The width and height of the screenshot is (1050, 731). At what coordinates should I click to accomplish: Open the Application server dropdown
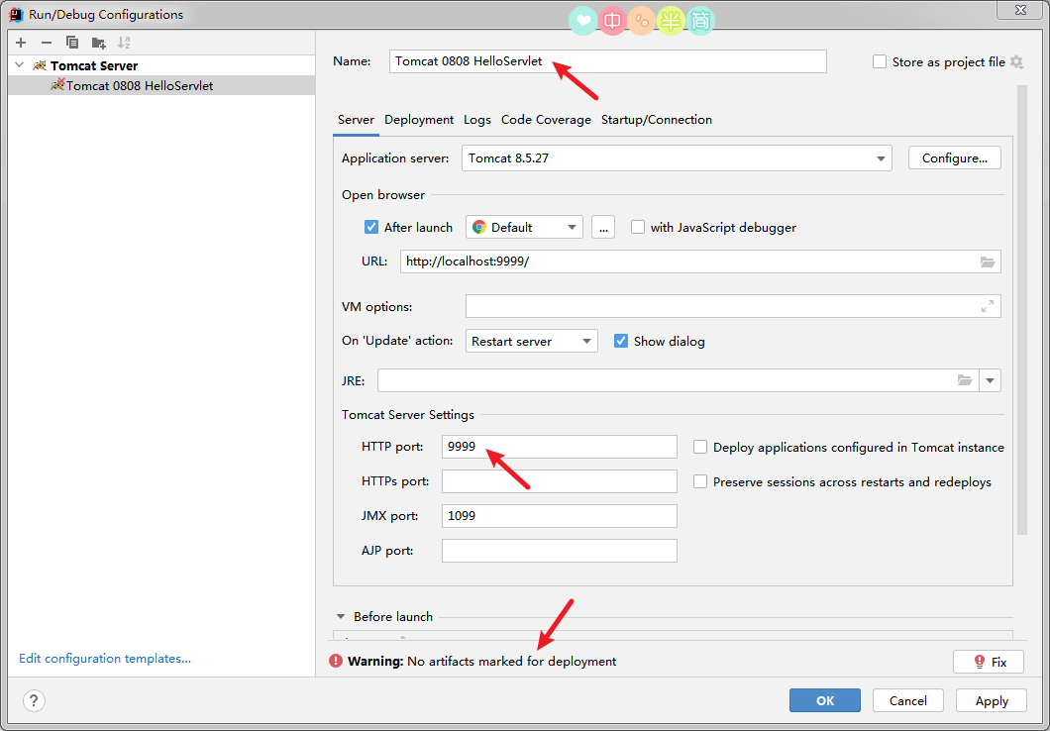click(x=677, y=158)
